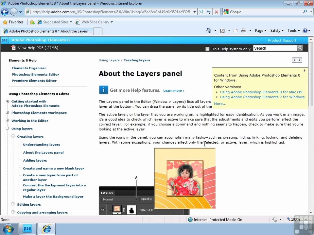The width and height of the screenshot is (314, 235).
Task: Open the Premiere Elements Editor link
Action: 34,81
